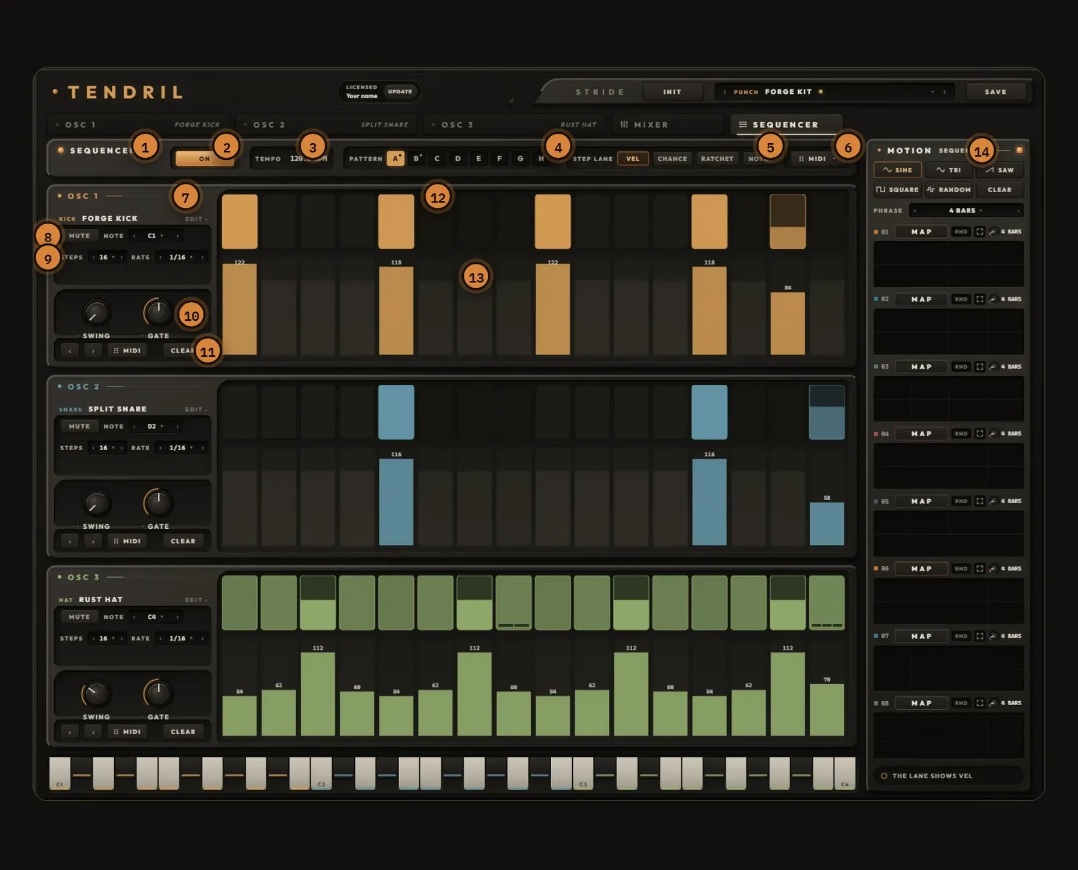Viewport: 1078px width, 870px height.
Task: Click the C2 key on the keyboard
Action: (321, 773)
